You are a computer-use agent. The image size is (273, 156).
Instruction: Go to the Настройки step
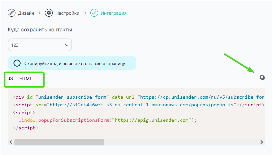(x=67, y=13)
